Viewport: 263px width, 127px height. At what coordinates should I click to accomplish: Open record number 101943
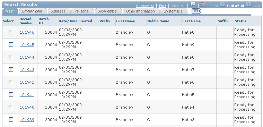[27, 70]
